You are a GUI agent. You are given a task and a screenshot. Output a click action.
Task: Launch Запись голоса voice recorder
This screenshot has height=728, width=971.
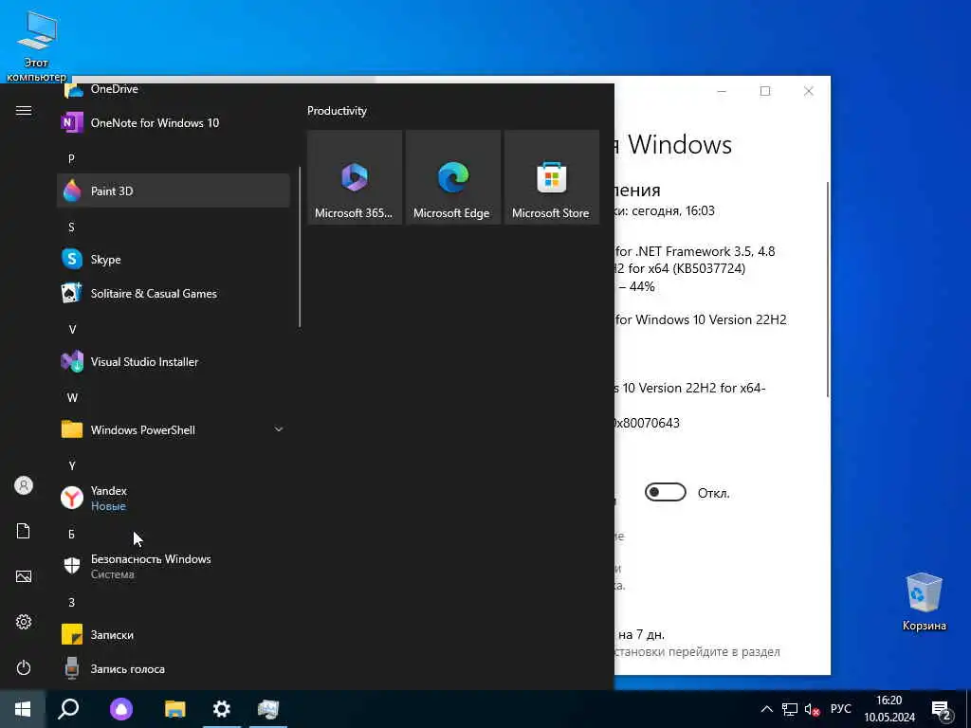point(174,668)
